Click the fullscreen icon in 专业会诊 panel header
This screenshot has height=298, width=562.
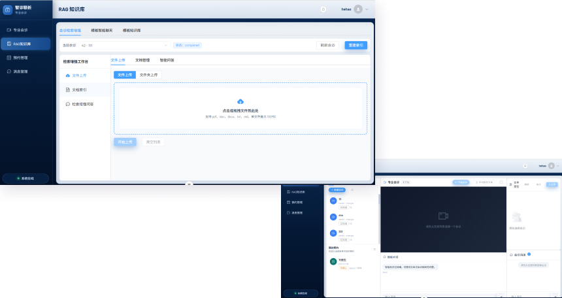point(501,182)
